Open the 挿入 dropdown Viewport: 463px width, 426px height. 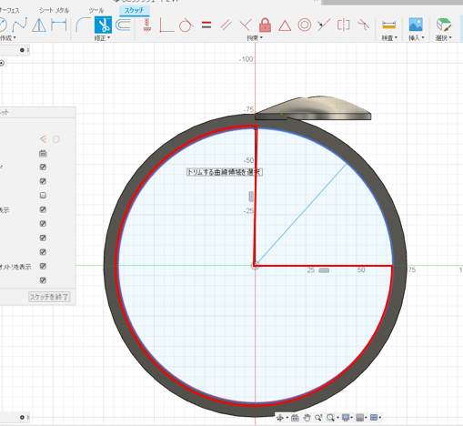click(417, 38)
